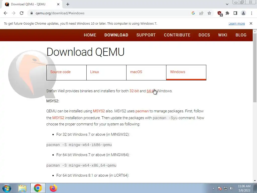This screenshot has width=257, height=193.
Task: Click pacman -S mingw-w64-x86_64-qemu command
Action: click(81, 165)
